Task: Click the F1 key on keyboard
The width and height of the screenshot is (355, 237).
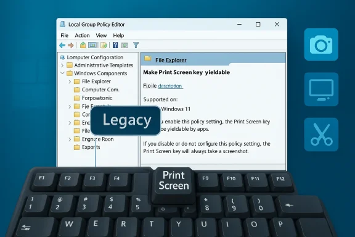Action: [43, 180]
